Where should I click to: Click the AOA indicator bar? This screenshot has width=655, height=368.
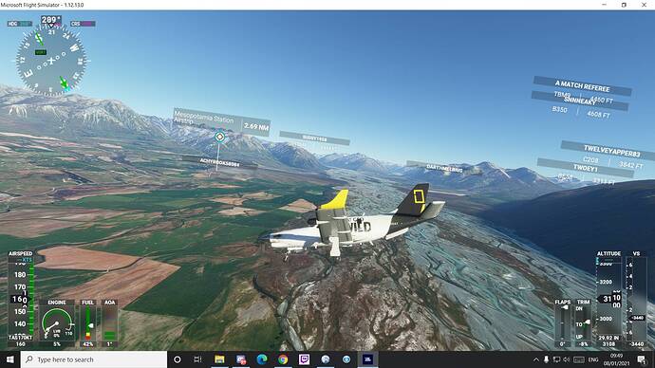(109, 323)
